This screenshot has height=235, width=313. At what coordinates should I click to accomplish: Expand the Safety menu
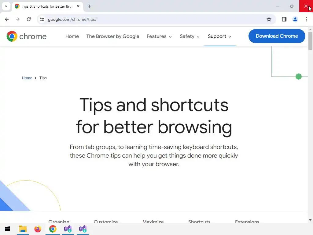[190, 36]
